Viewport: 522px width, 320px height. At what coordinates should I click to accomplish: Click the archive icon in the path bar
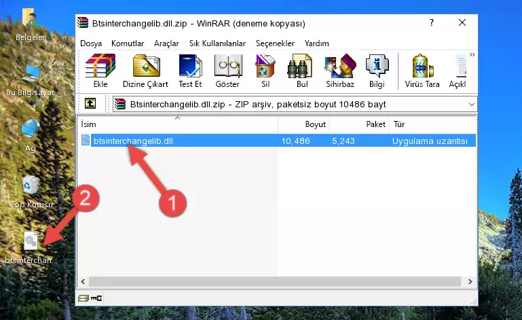pyautogui.click(x=120, y=105)
